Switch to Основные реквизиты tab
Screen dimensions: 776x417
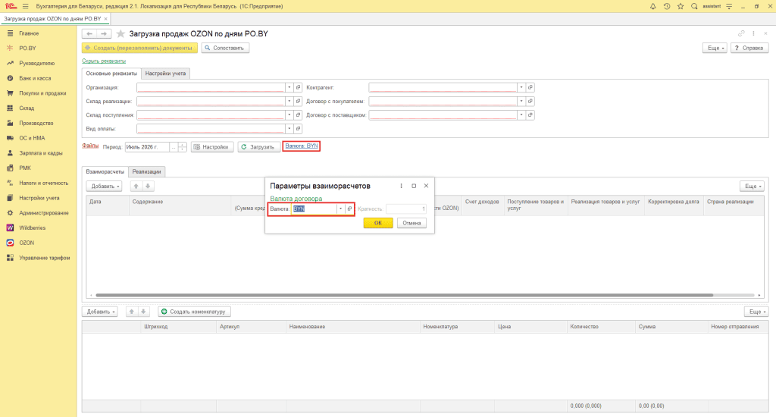[x=111, y=74]
